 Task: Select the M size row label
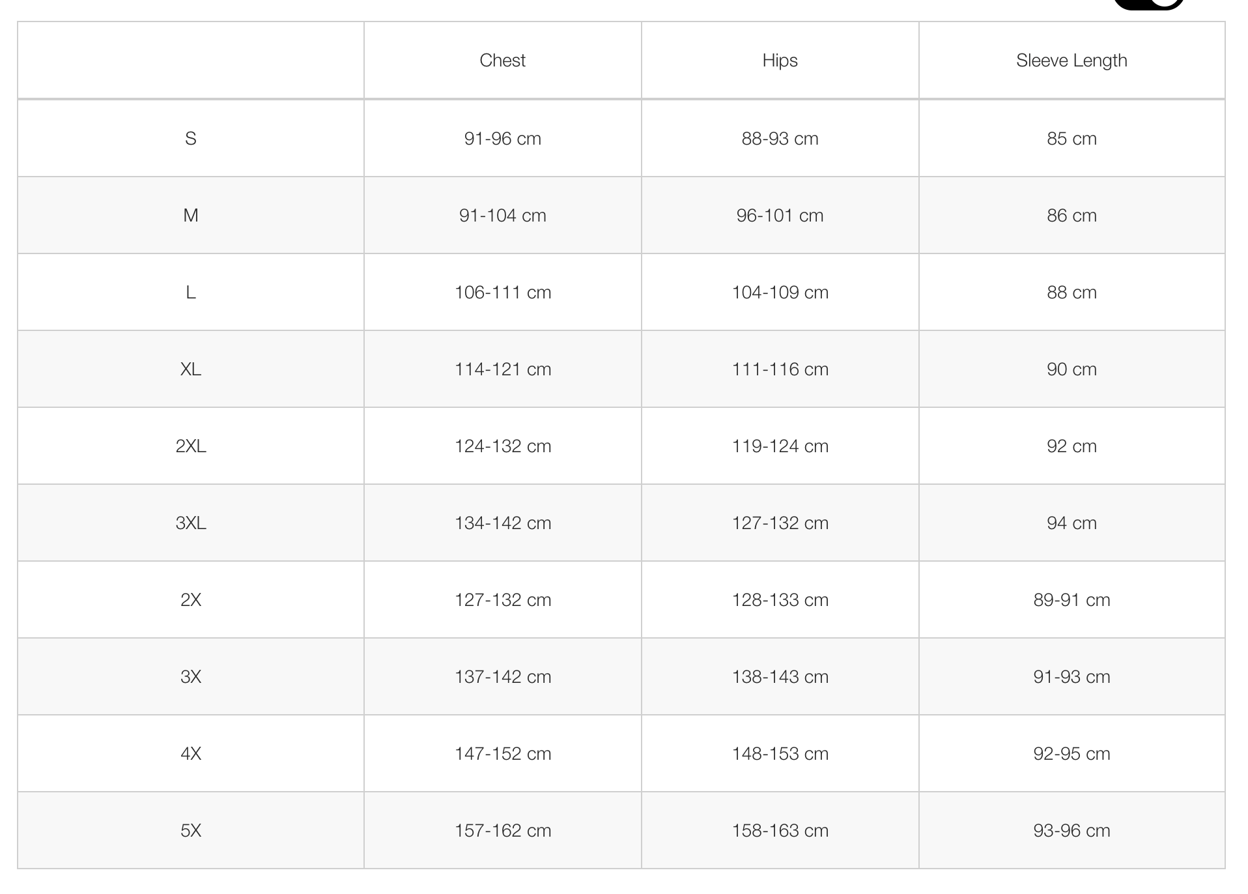coord(191,216)
